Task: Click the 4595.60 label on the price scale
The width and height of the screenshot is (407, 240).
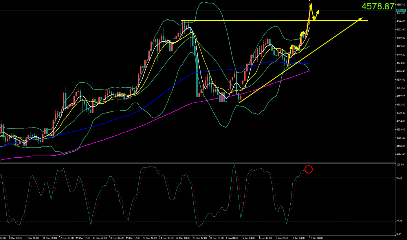Action: 401,5
